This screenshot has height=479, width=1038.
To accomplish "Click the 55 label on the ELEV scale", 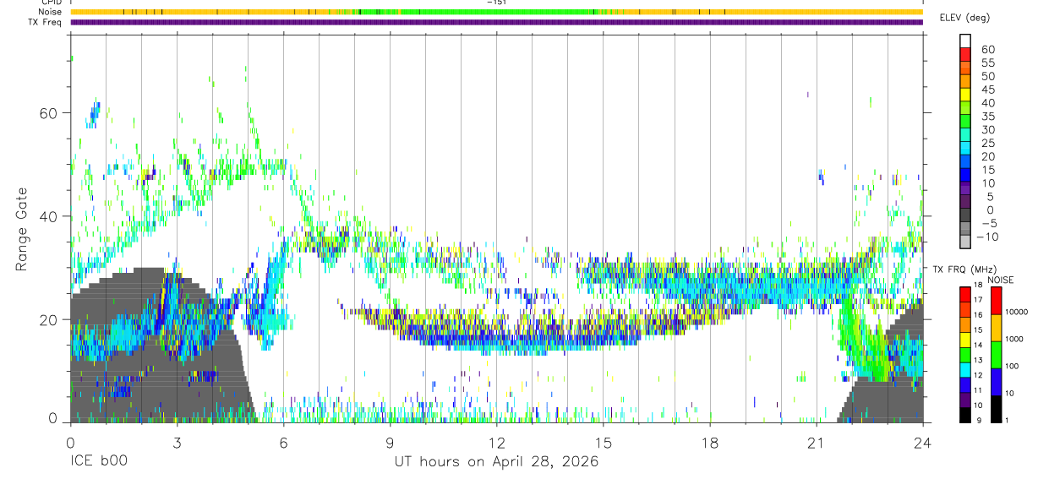I will pos(988,63).
